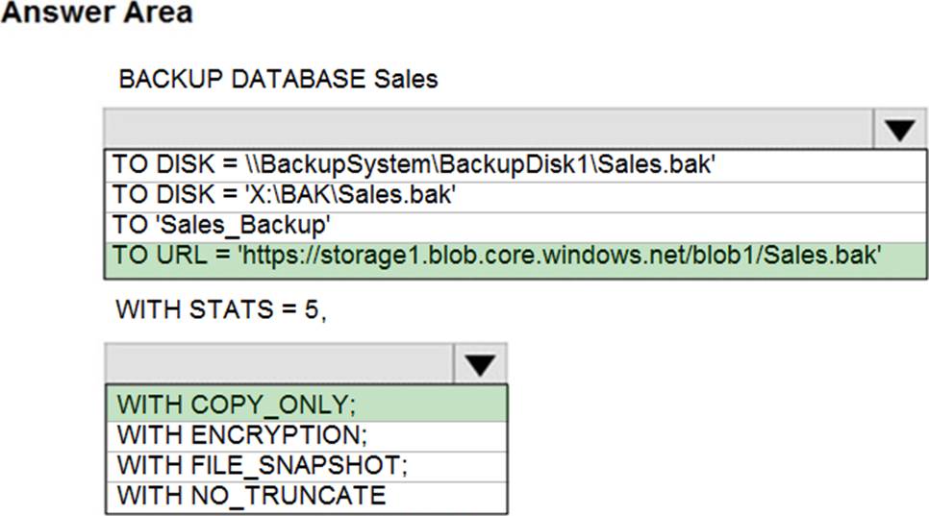Viewport: 929px width, 516px height.
Task: Choose WITH ENCRYPTION; from the list
Action: pos(241,434)
